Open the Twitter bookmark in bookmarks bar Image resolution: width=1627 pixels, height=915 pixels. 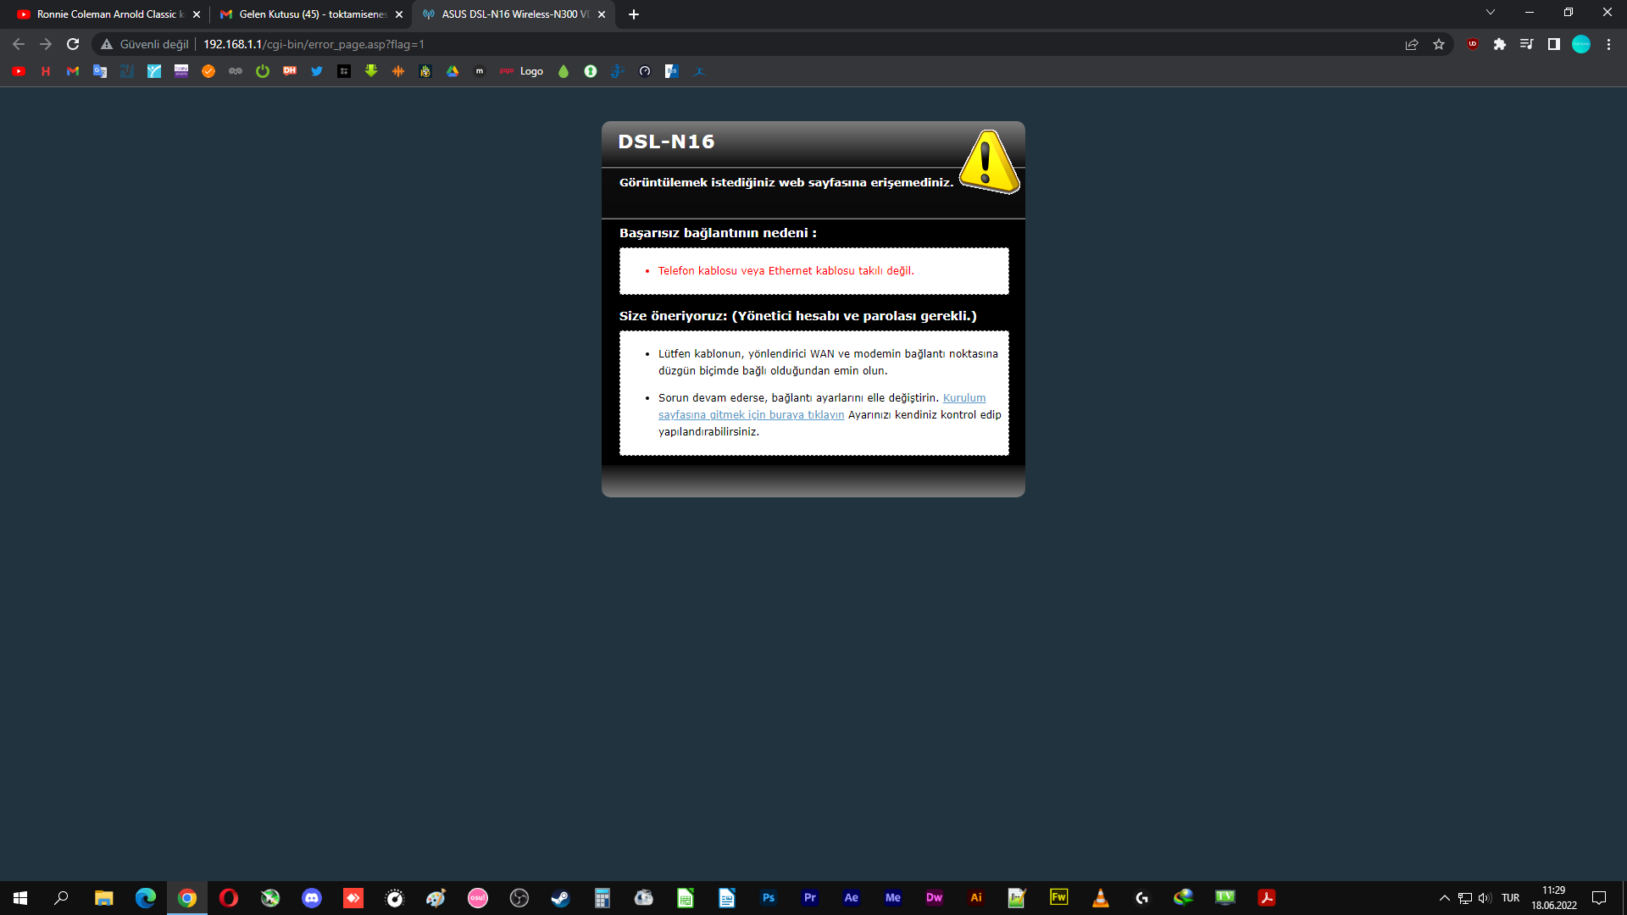click(x=317, y=71)
